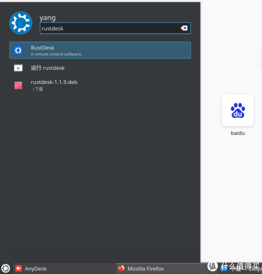Open the rustdesk-1.1.9.deb file result
This screenshot has height=274, width=262.
(100, 85)
